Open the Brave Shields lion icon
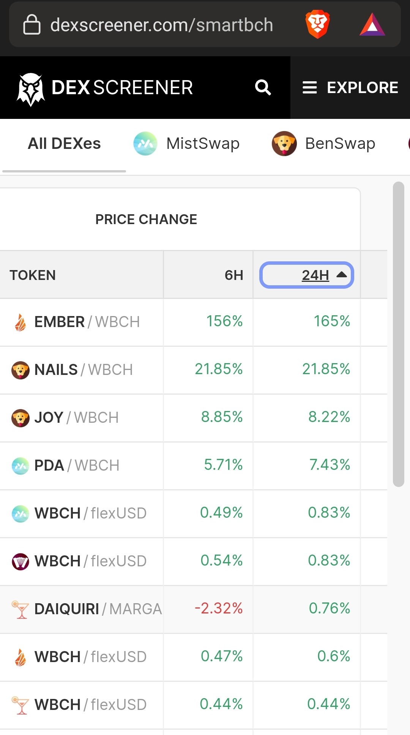410x735 pixels. pos(317,24)
